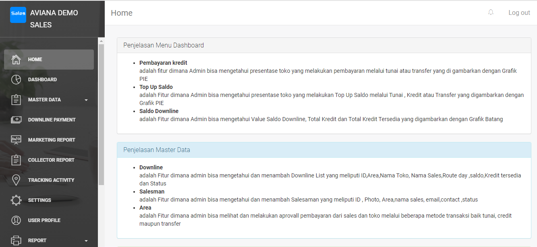
Task: Click the User Profile avatar icon
Action: tap(16, 220)
